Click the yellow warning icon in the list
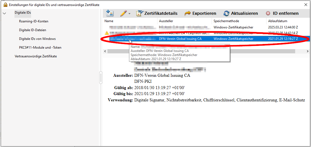This screenshot has height=147, width=311. 107,33
